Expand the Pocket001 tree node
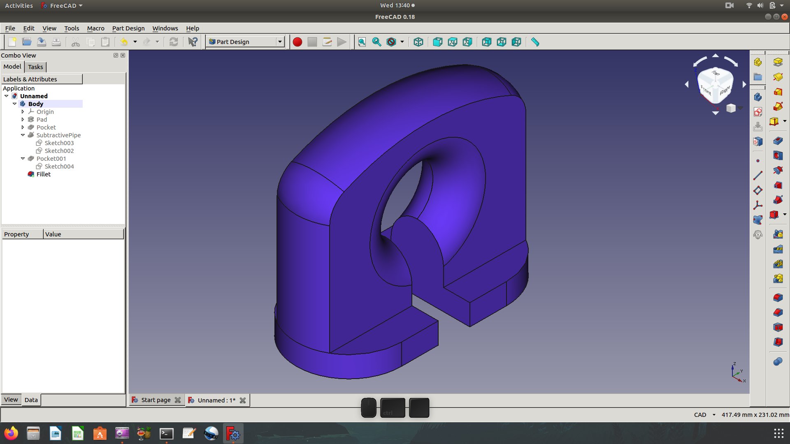Image resolution: width=790 pixels, height=444 pixels. [x=22, y=158]
